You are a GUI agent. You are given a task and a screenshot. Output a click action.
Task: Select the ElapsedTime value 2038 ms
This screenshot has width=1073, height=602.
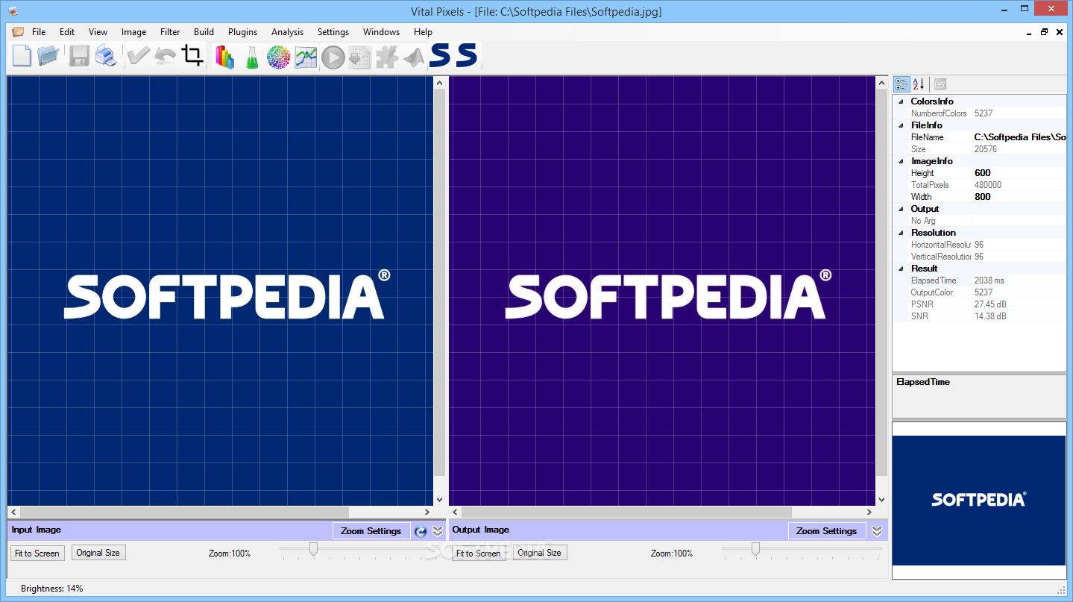click(x=989, y=280)
